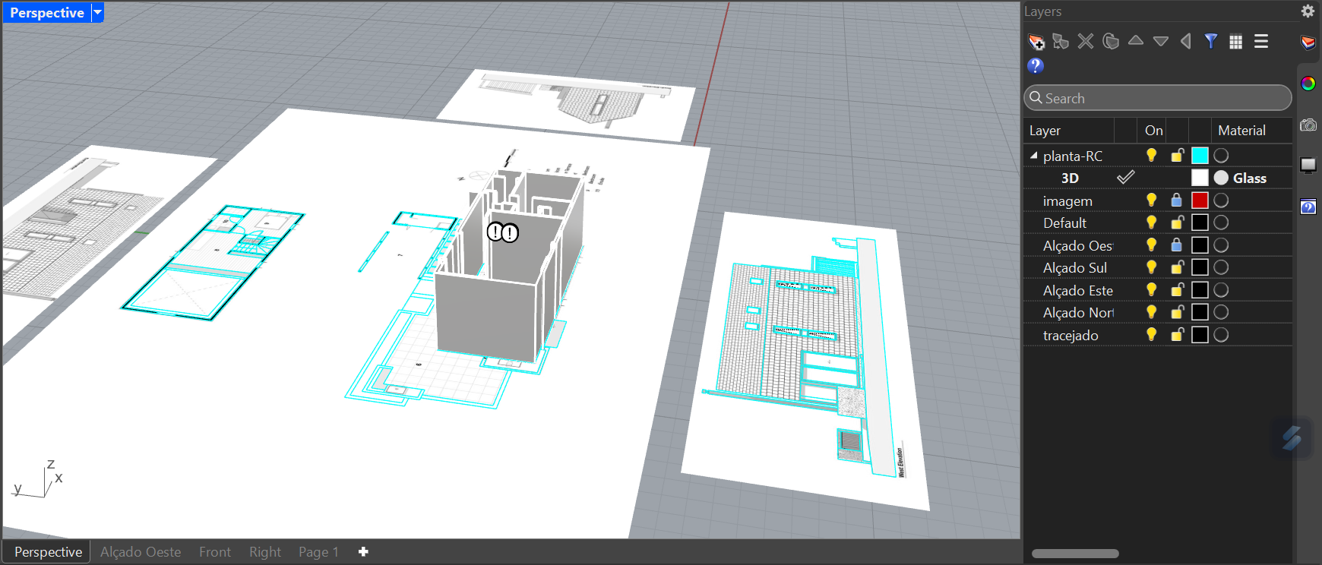Click the red imagem layer color swatch

click(1200, 200)
